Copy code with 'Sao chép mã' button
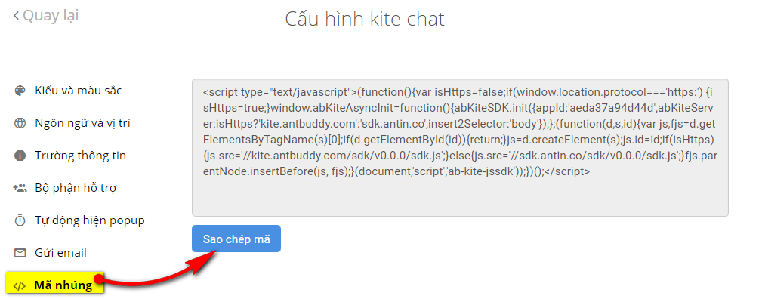 tap(236, 239)
